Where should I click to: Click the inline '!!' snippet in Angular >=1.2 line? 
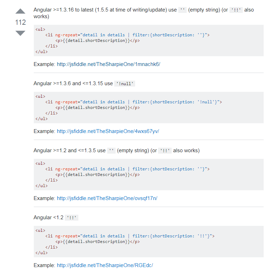point(165,151)
